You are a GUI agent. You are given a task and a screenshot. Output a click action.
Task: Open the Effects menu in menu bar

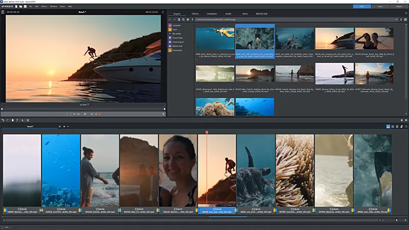point(44,6)
